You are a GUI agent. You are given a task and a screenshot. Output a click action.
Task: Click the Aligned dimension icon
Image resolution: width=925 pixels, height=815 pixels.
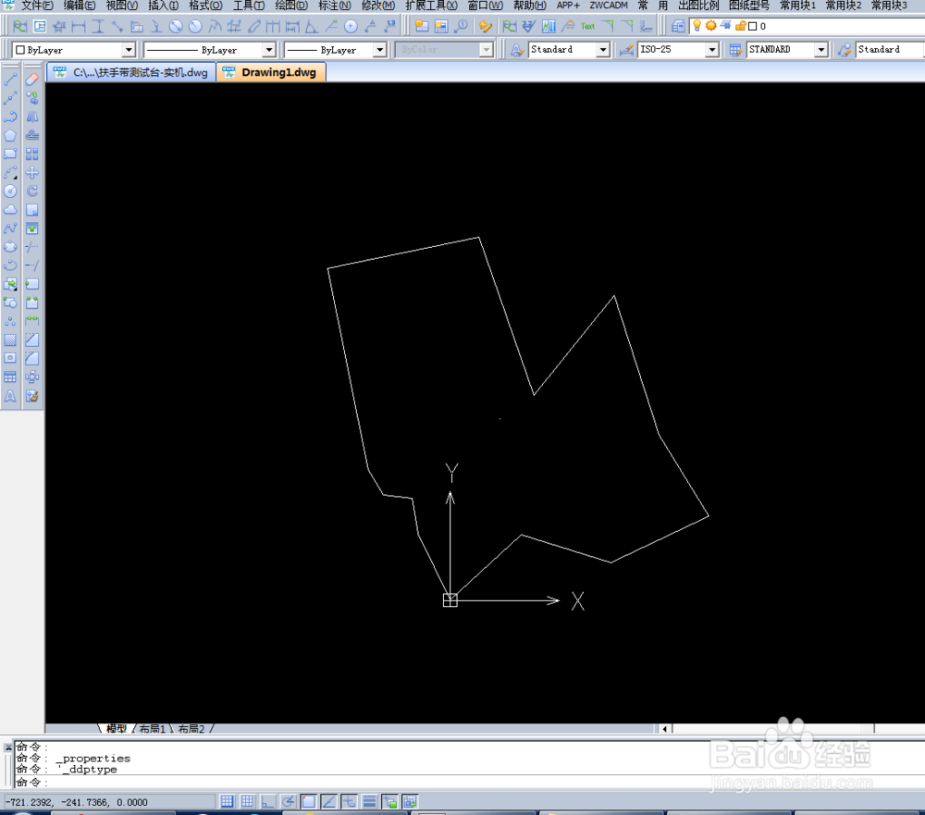click(117, 26)
